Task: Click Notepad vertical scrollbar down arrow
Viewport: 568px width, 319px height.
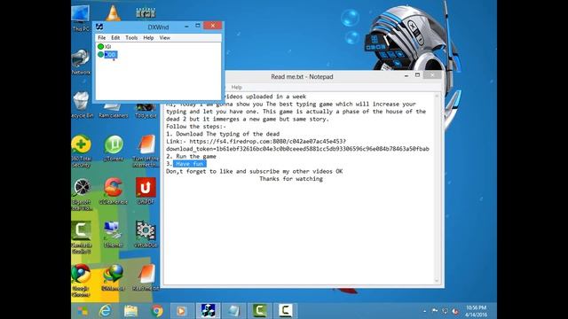Action: pos(437,281)
